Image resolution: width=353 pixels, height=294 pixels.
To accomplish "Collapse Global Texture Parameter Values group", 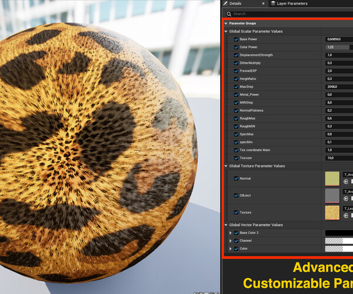I will pyautogui.click(x=226, y=166).
